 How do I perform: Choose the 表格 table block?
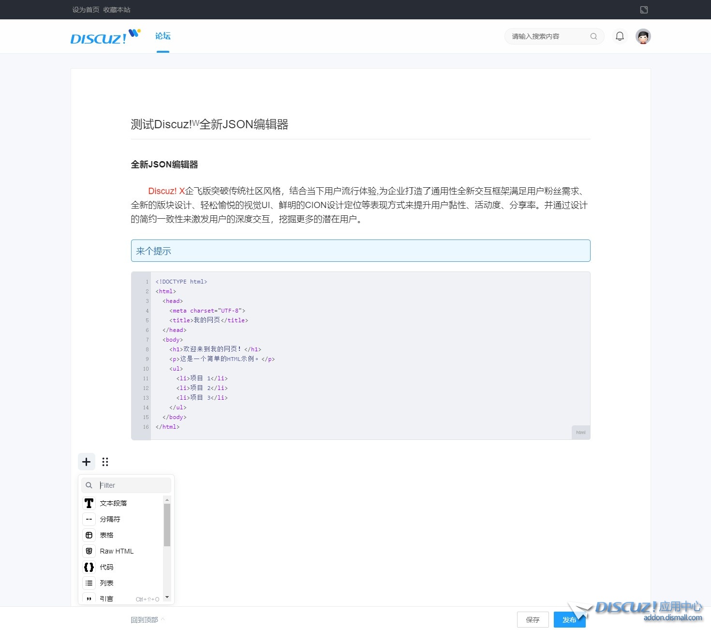click(107, 535)
